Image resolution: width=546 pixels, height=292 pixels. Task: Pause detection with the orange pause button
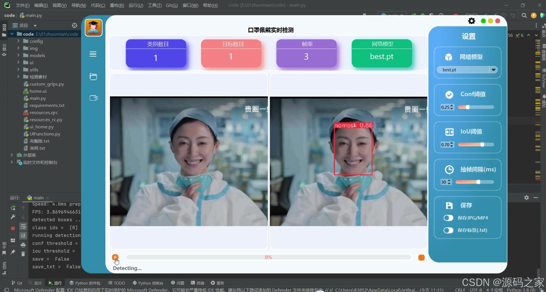click(115, 257)
